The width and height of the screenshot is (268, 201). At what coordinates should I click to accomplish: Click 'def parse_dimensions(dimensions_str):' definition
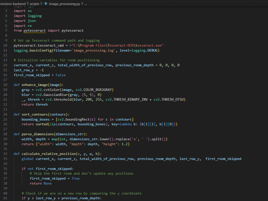pyautogui.click(x=51, y=134)
